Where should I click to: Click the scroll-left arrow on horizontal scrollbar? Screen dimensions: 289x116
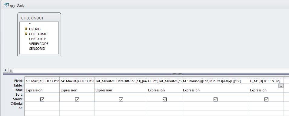[x=6, y=70]
